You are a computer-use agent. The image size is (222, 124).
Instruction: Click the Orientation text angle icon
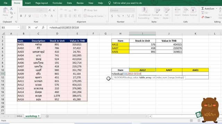coord(75,10)
